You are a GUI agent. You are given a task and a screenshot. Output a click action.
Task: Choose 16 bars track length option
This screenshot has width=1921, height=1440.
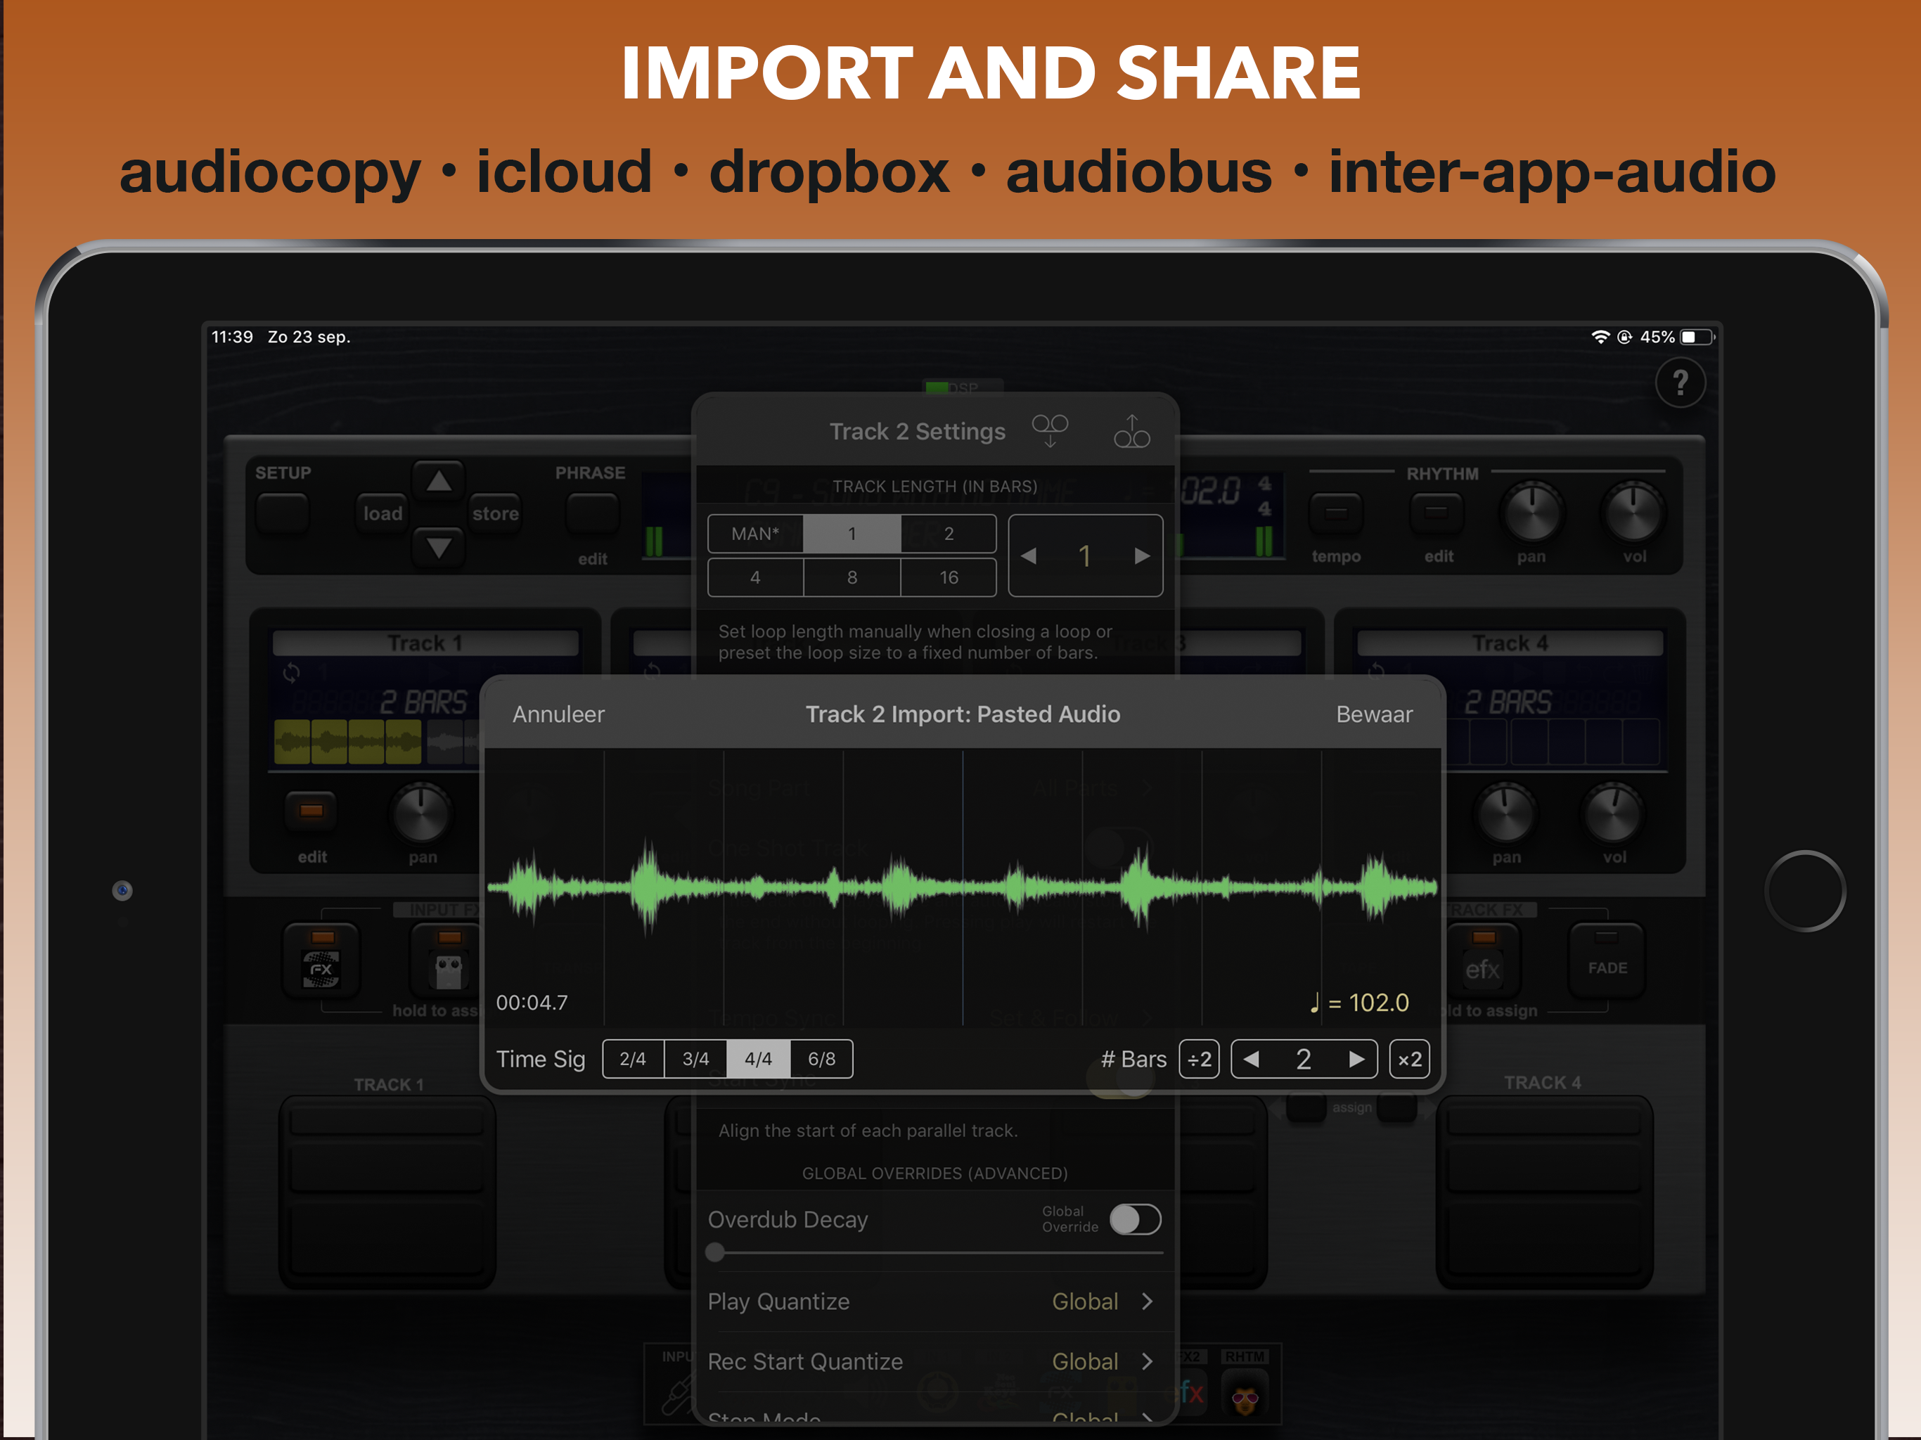coord(949,577)
